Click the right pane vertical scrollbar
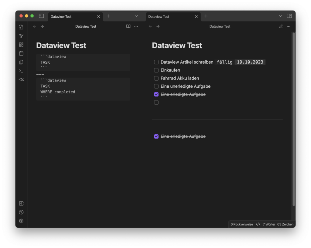This screenshot has width=311, height=248. click(x=294, y=119)
